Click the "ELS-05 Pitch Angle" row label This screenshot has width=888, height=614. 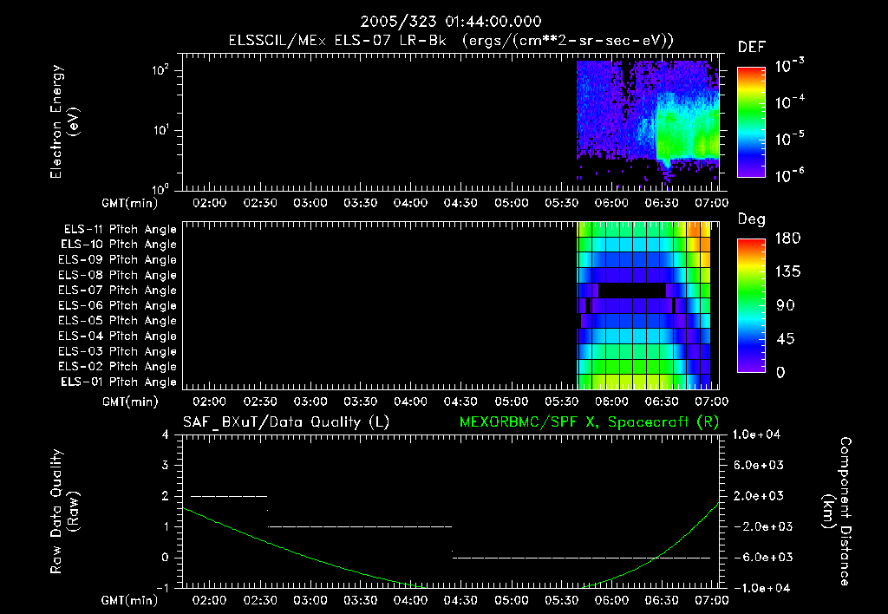[x=117, y=321]
